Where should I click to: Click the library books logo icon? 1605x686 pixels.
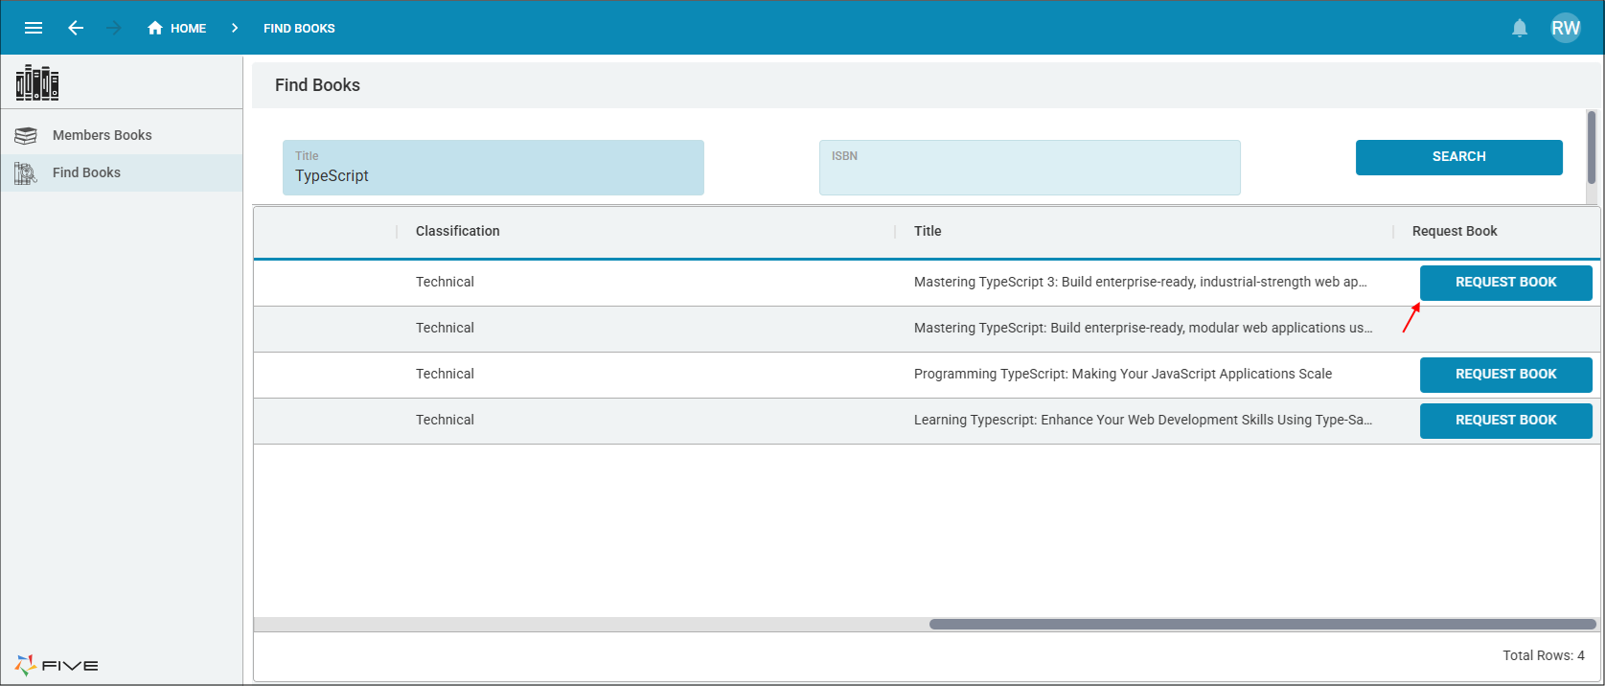click(37, 82)
